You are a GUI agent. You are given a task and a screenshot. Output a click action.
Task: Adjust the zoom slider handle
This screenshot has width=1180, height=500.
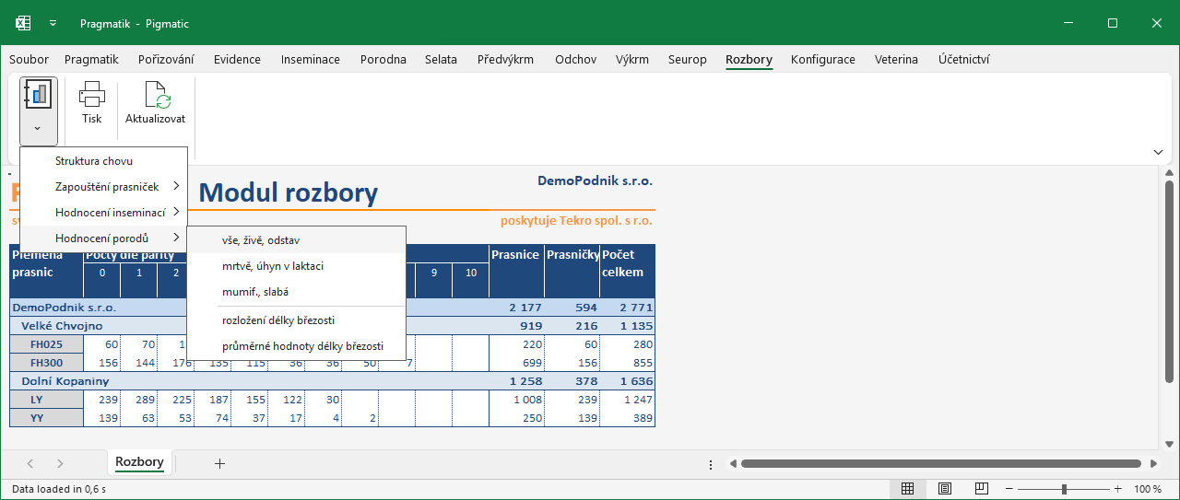point(1064,489)
